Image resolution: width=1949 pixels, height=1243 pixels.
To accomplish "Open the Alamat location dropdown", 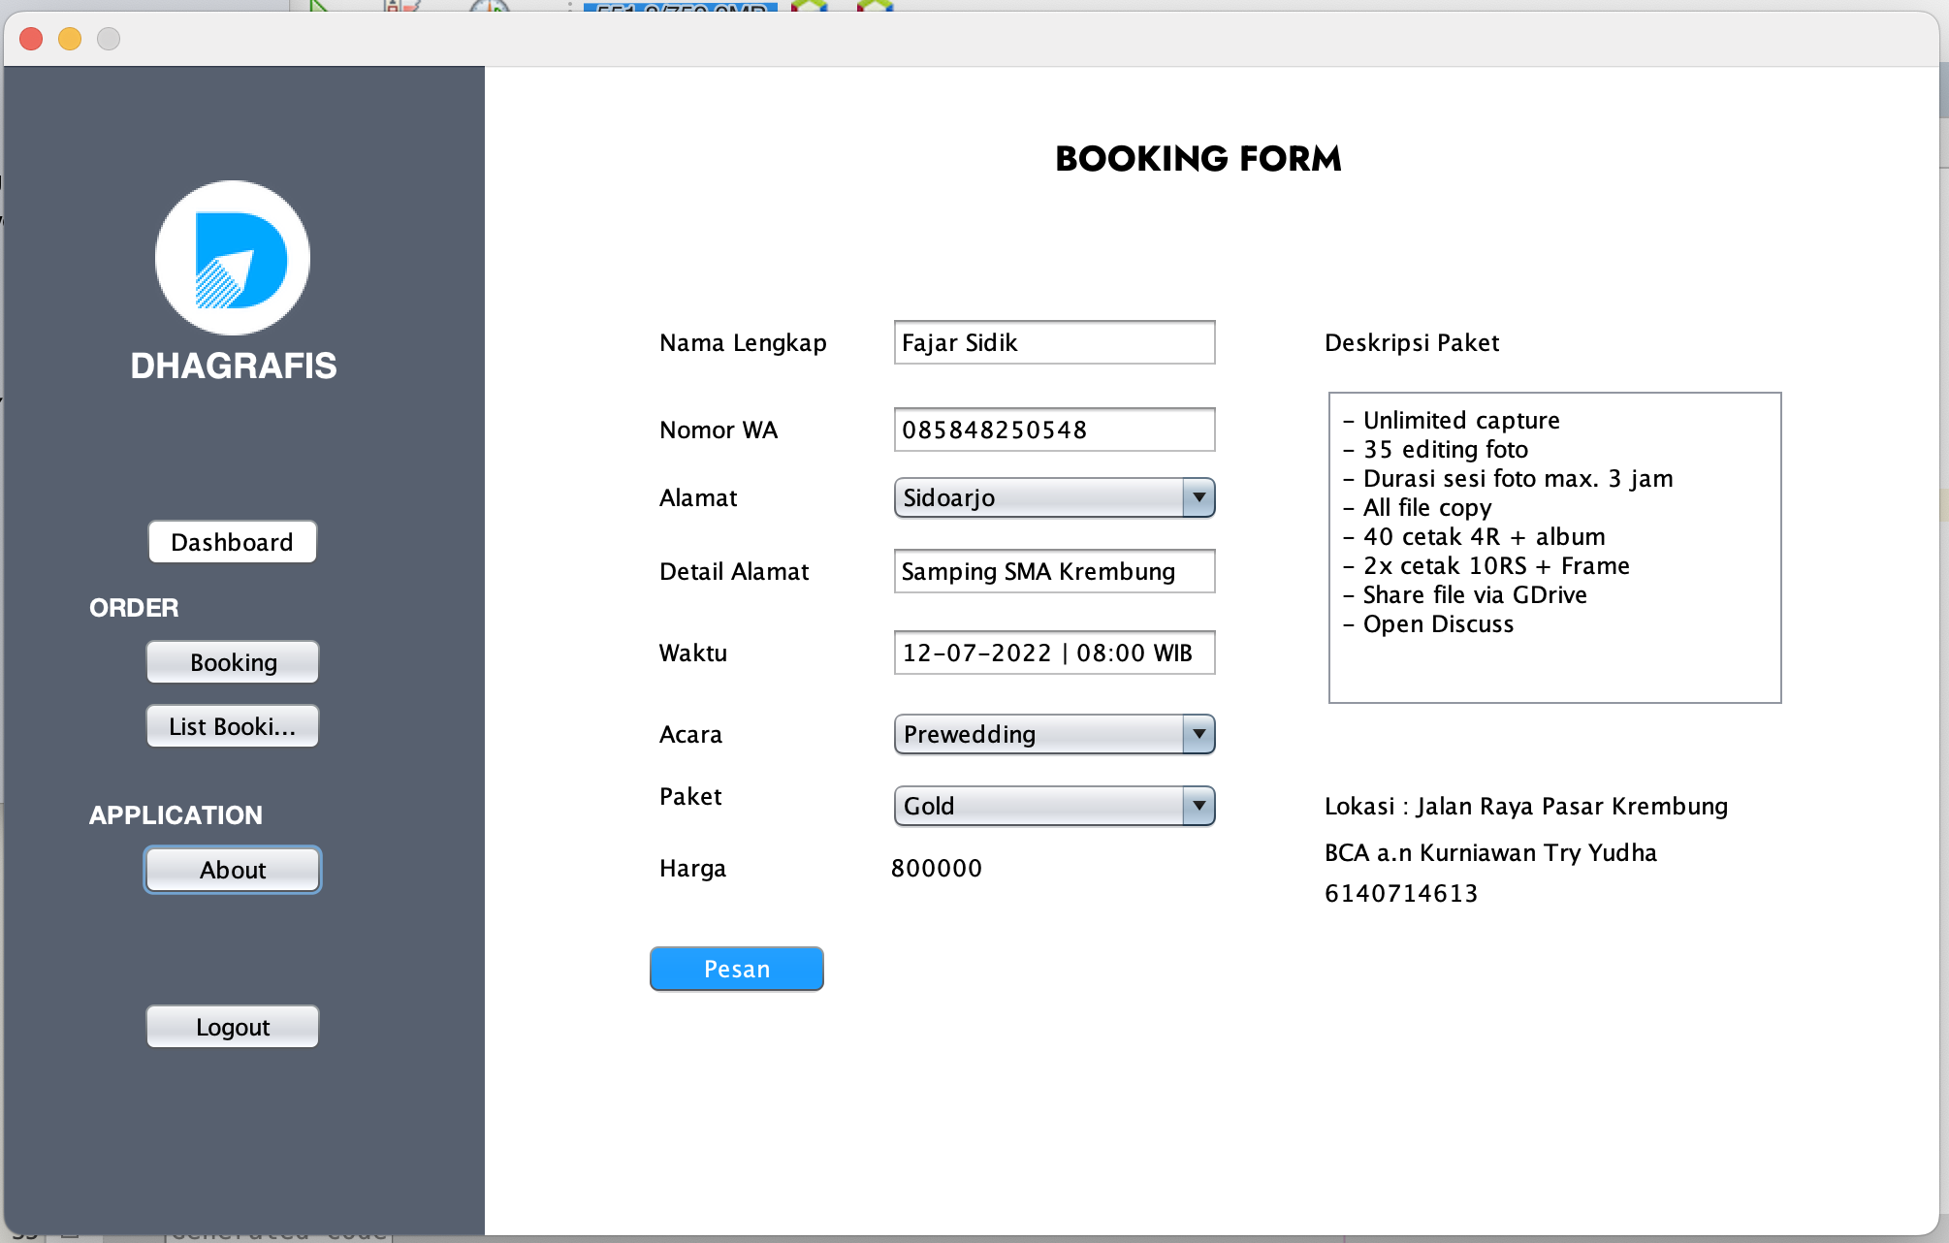I will click(x=1053, y=497).
